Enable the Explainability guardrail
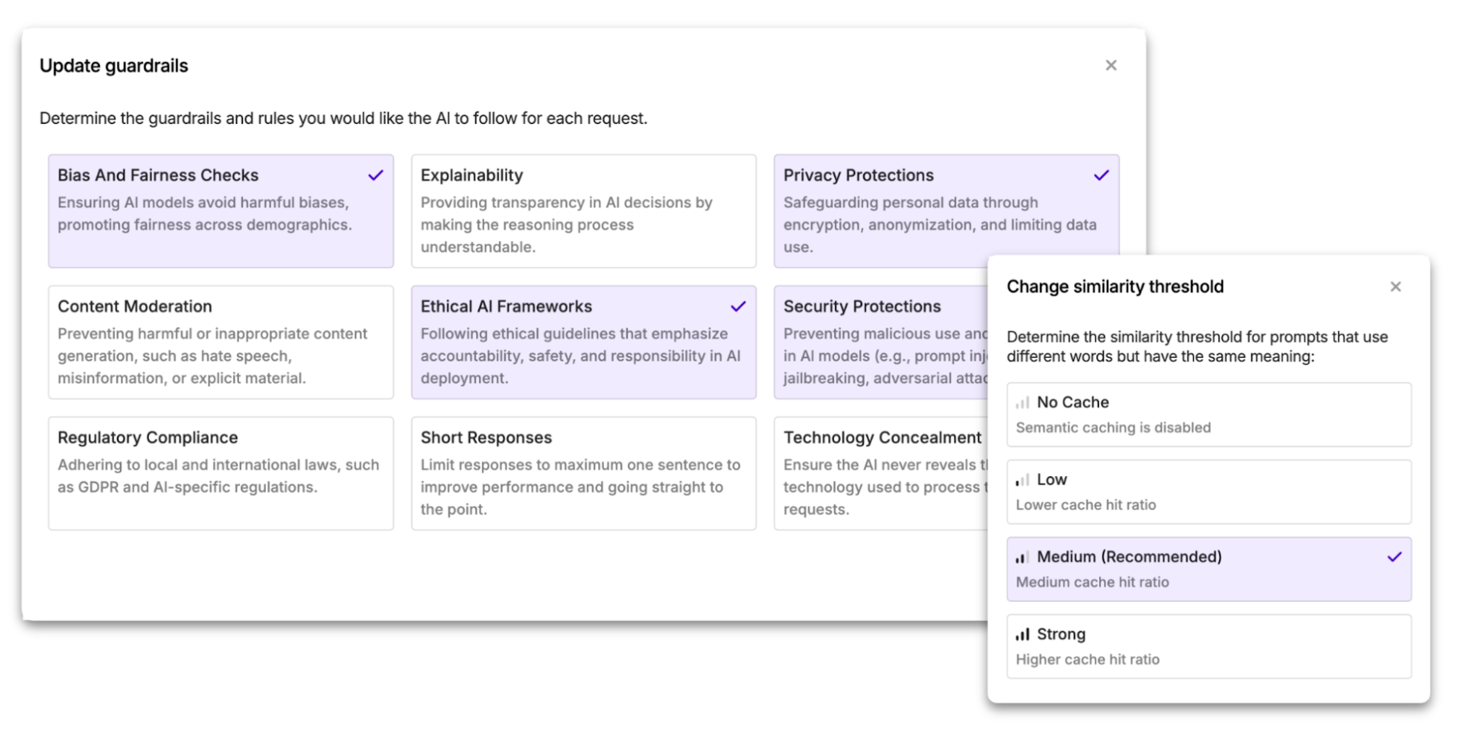This screenshot has height=745, width=1460. coord(583,211)
